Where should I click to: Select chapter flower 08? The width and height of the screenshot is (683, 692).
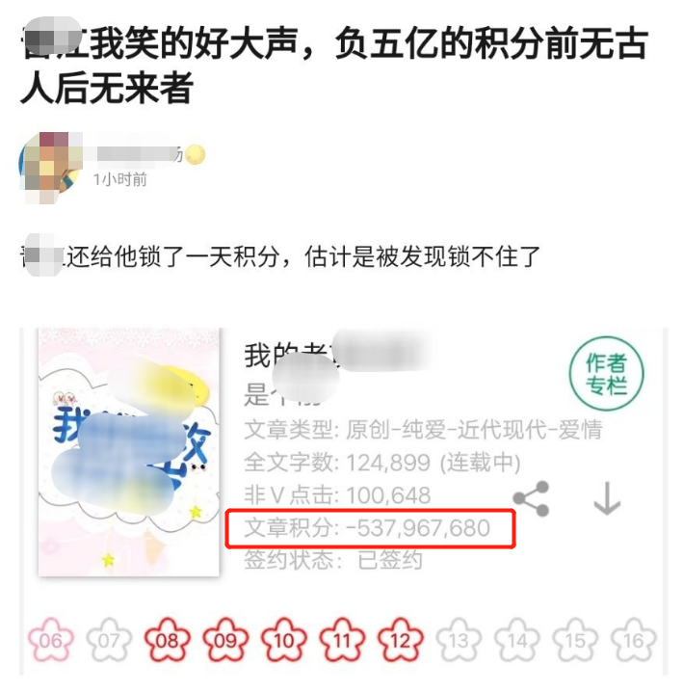167,640
